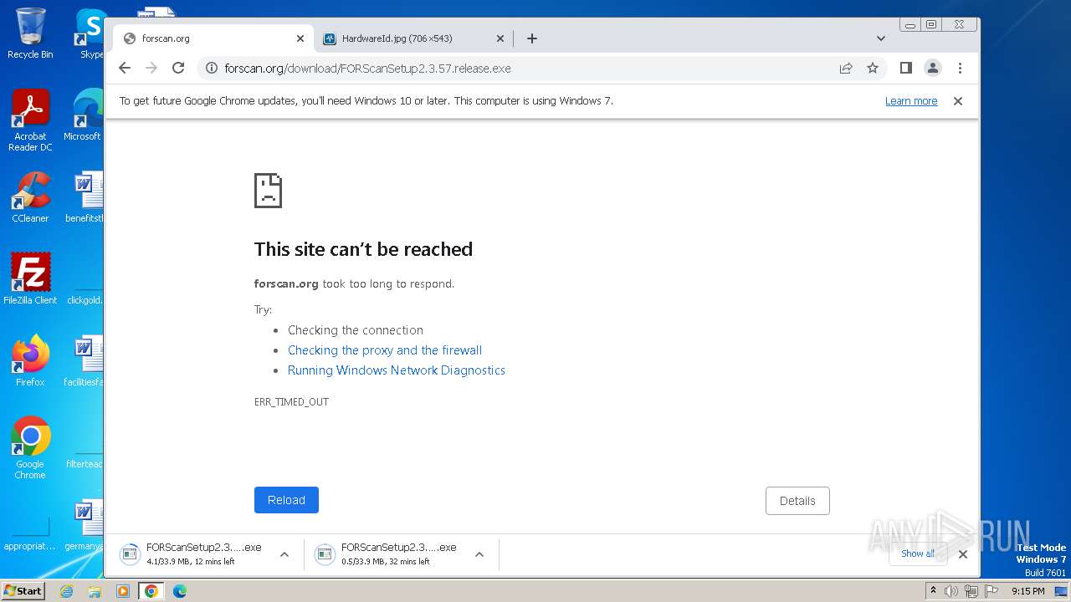Open Microsoft Edge desktop shortcut
This screenshot has height=602, width=1071.
click(84, 115)
